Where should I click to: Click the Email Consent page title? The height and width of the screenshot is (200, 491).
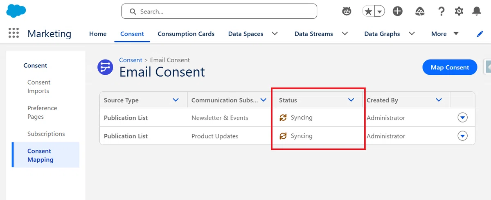tap(162, 72)
